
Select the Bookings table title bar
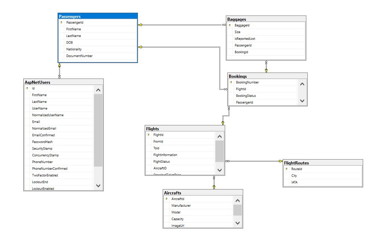point(267,76)
